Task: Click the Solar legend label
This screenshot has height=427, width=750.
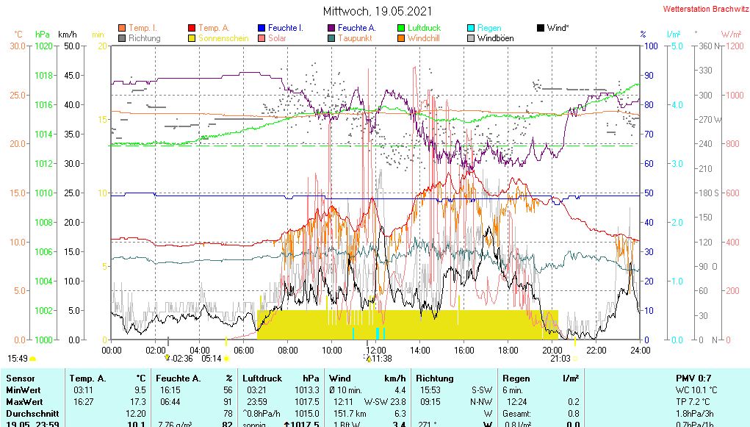Action: 277,38
